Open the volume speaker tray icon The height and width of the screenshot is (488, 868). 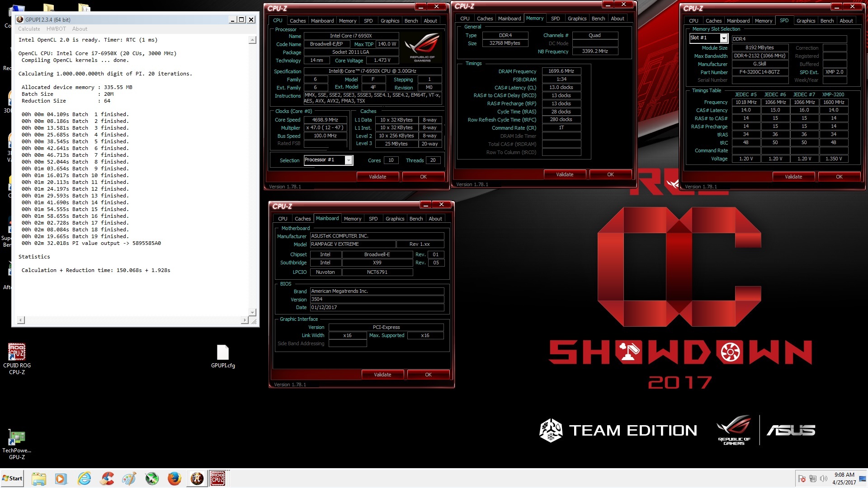tap(823, 479)
